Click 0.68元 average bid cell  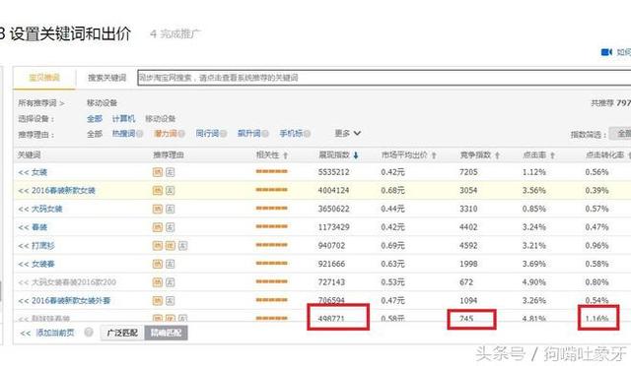tap(392, 191)
